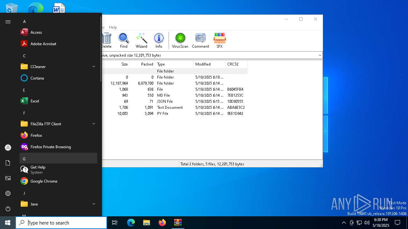Open Settings gear in the Start sidebar
Viewport: 408px width, 229px height.
(8, 193)
